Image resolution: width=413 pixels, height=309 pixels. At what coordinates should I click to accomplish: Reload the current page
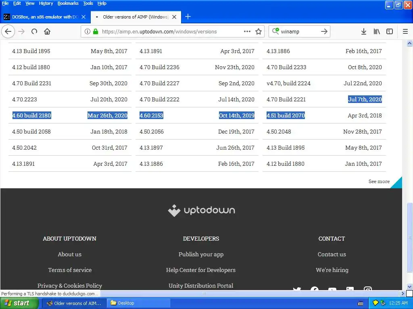coord(34,31)
